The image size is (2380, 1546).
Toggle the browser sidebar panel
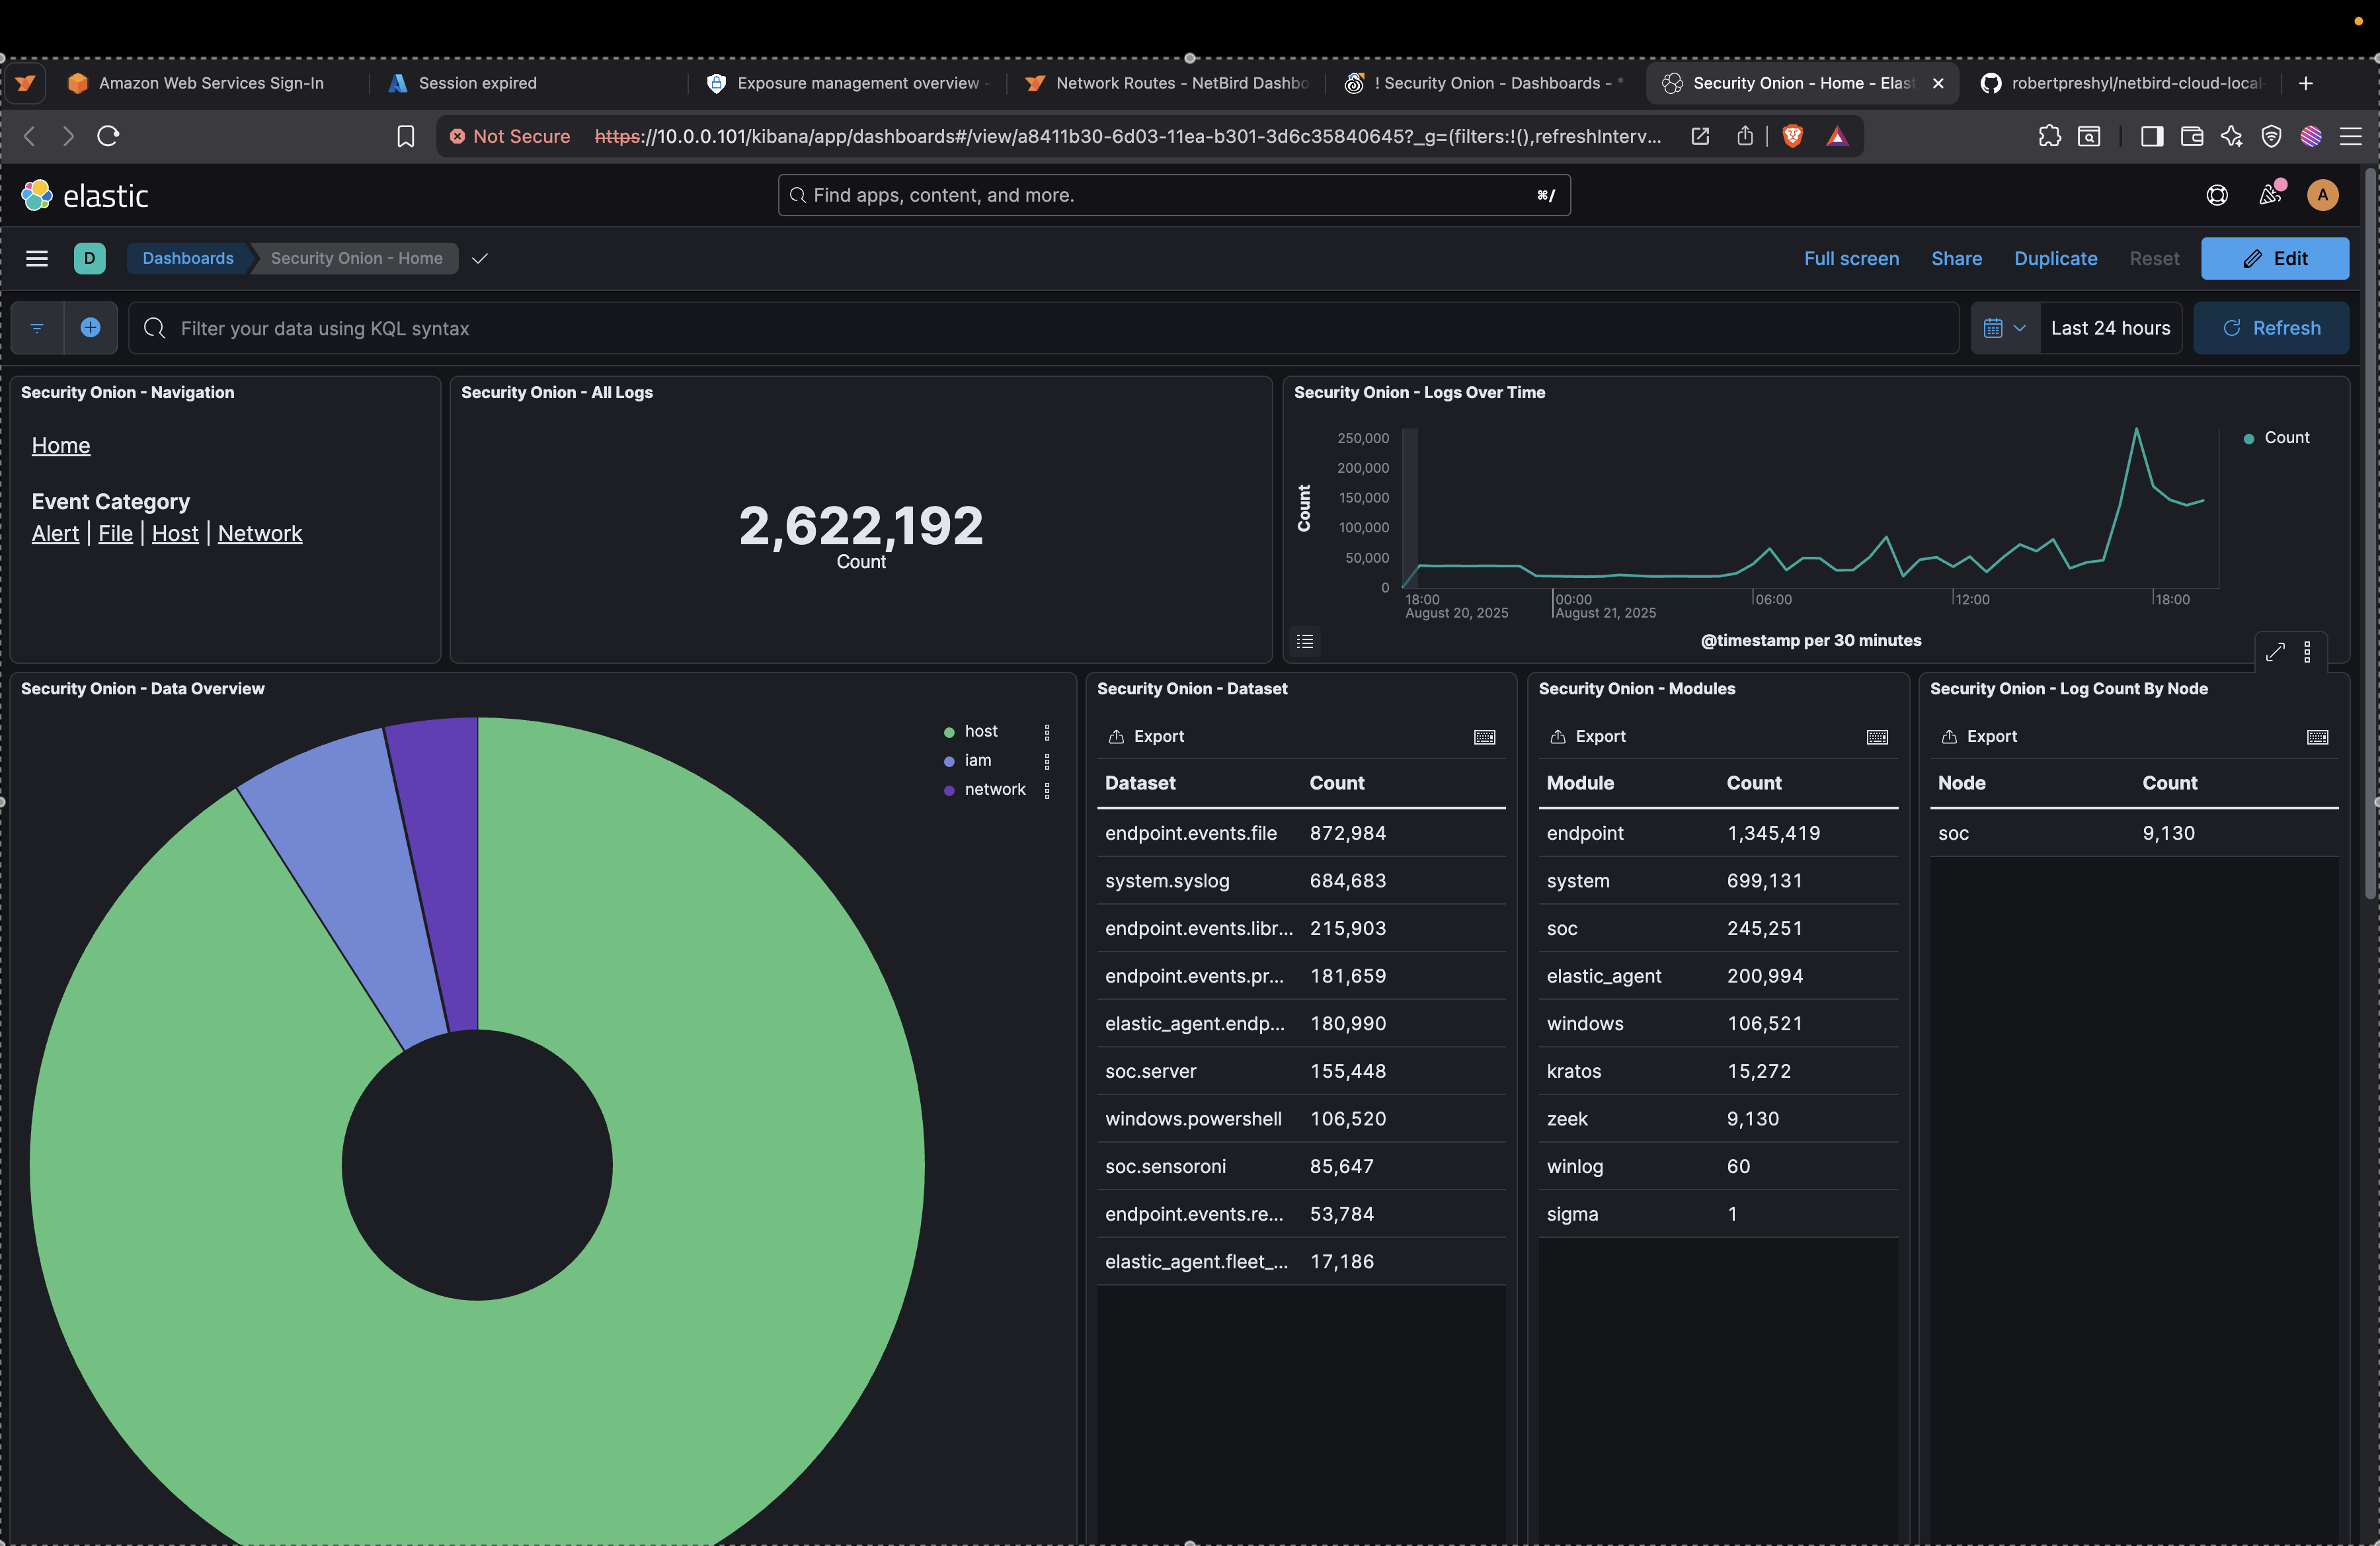pos(2151,136)
